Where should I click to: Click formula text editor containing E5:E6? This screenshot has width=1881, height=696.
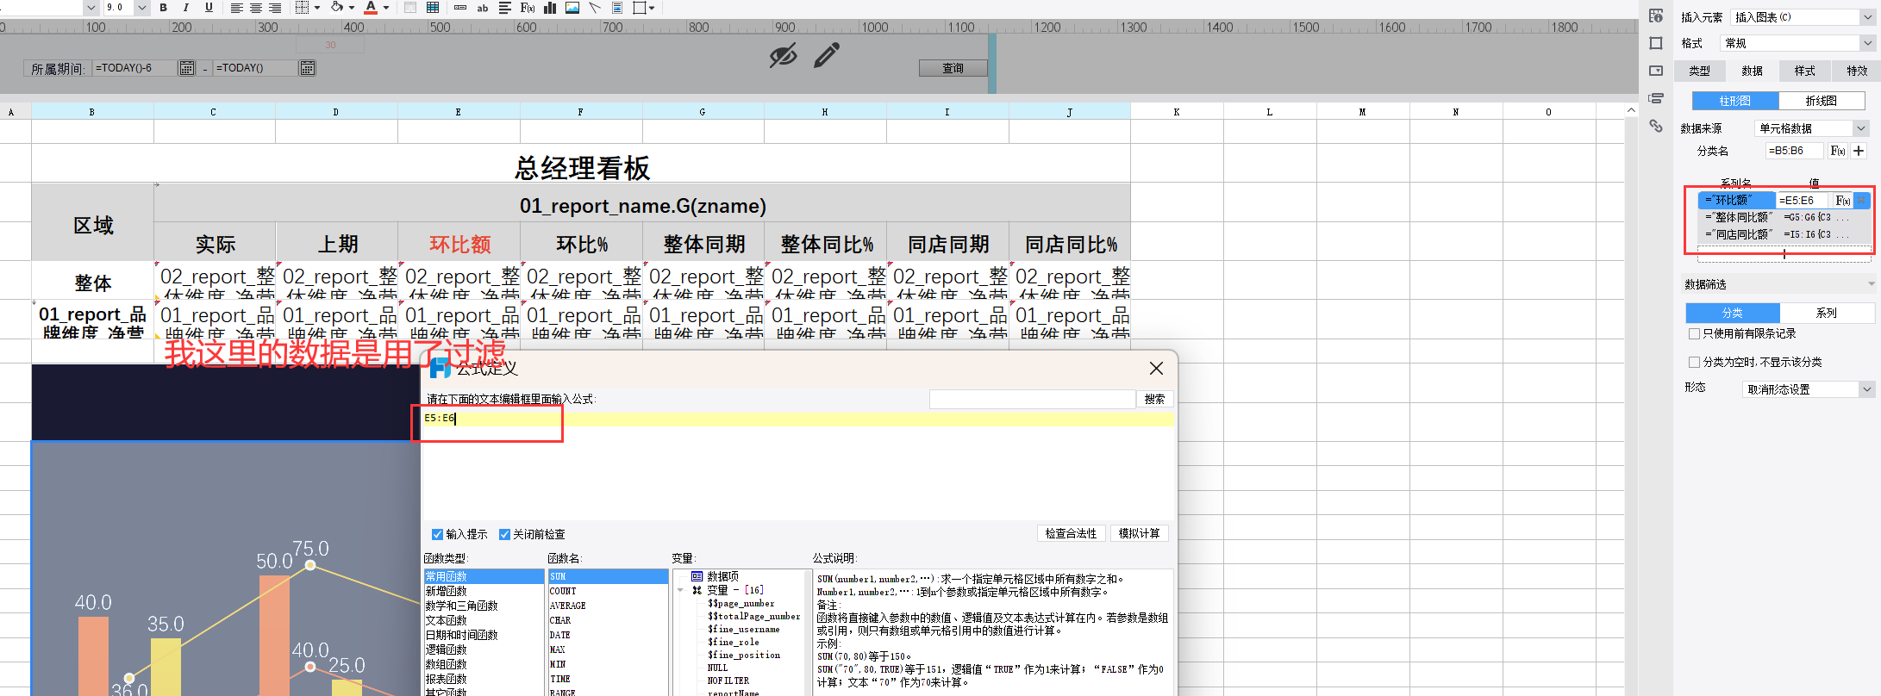[x=797, y=465]
